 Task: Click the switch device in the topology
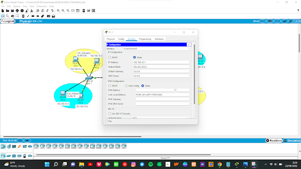[x=89, y=78]
